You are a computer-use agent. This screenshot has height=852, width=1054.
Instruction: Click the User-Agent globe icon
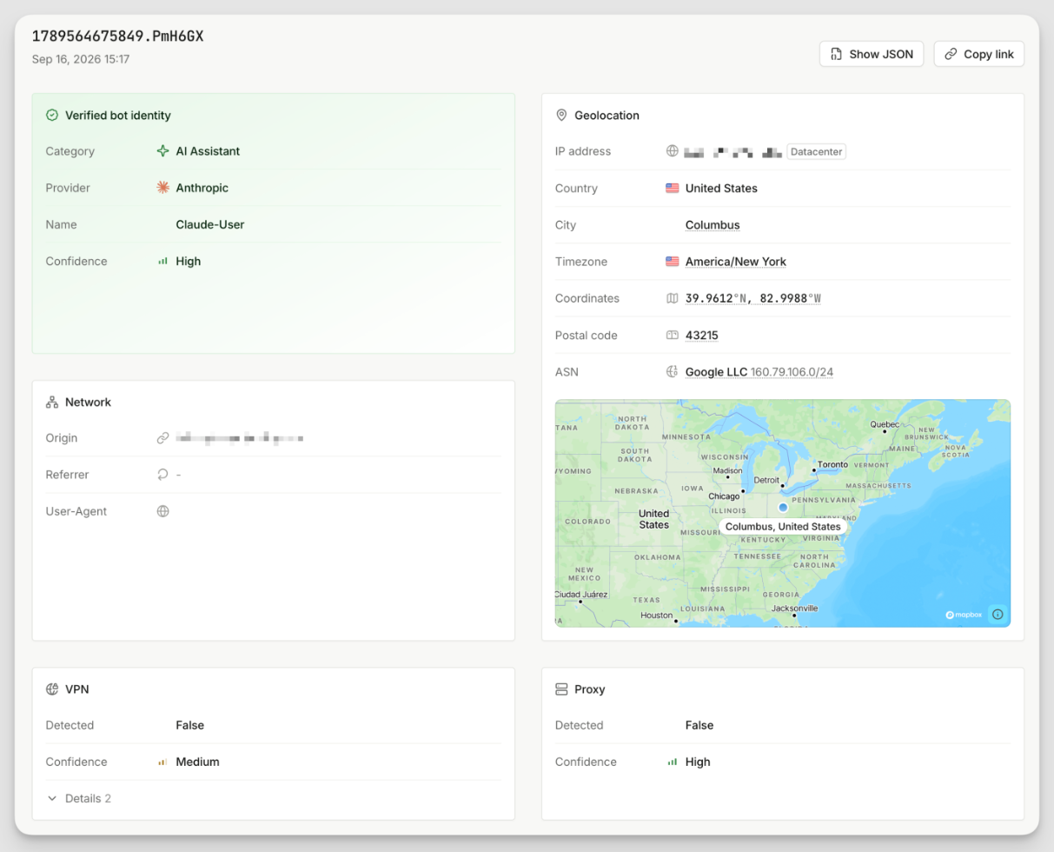pos(162,511)
